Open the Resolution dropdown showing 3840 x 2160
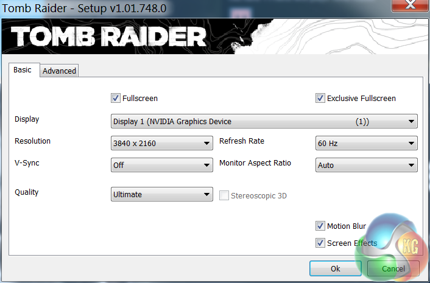This screenshot has width=430, height=283. pos(162,143)
